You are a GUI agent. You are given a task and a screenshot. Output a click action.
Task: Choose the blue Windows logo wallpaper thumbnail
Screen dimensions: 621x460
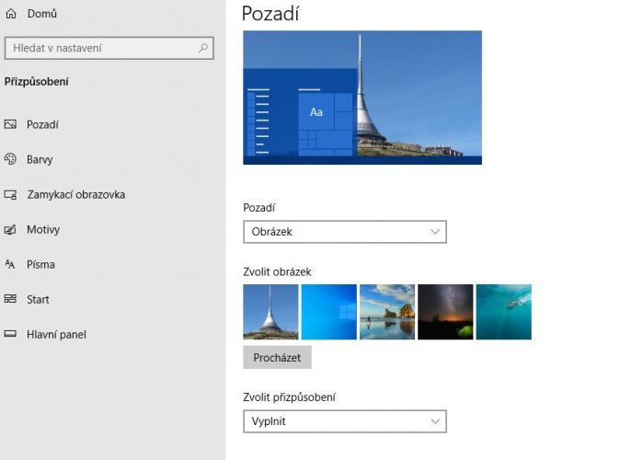coord(329,312)
